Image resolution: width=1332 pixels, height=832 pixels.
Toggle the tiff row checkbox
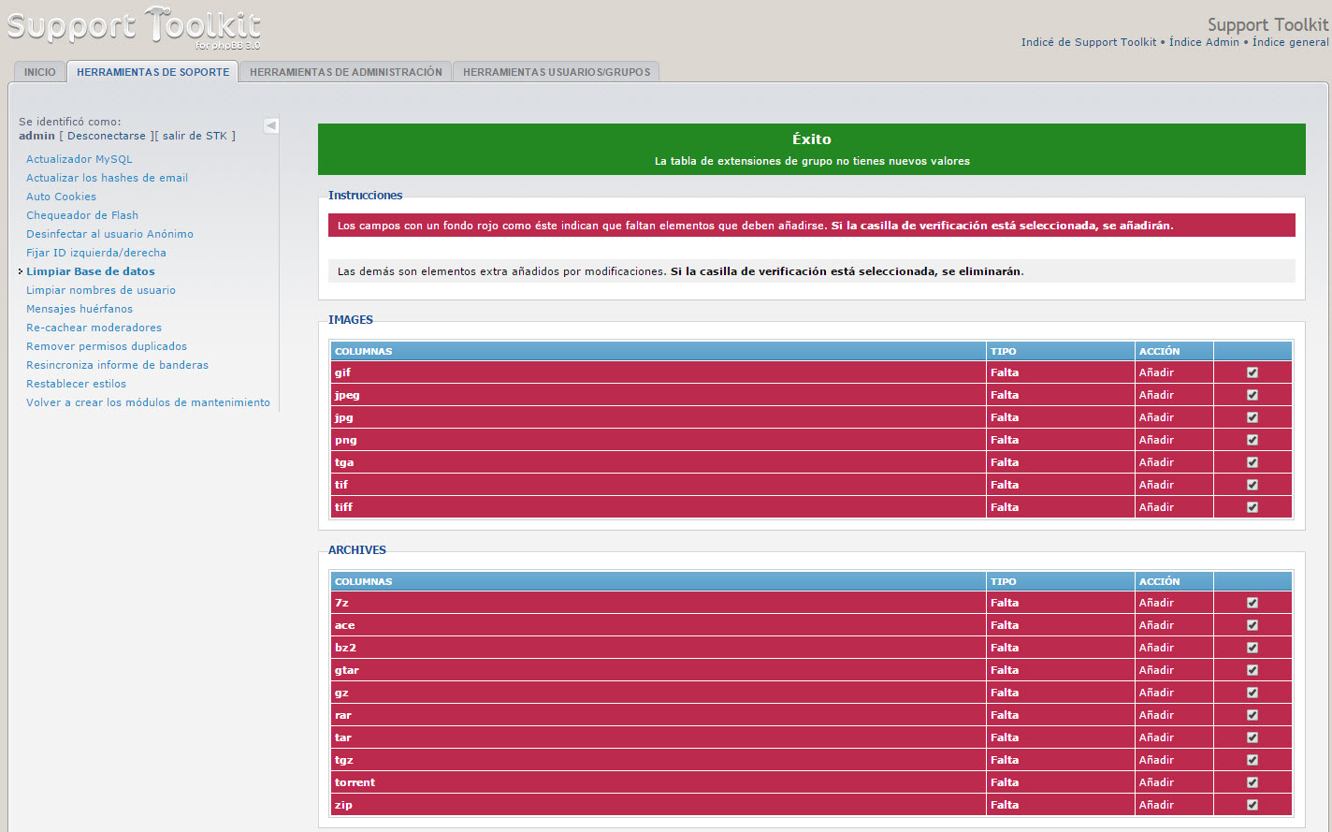pyautogui.click(x=1252, y=507)
